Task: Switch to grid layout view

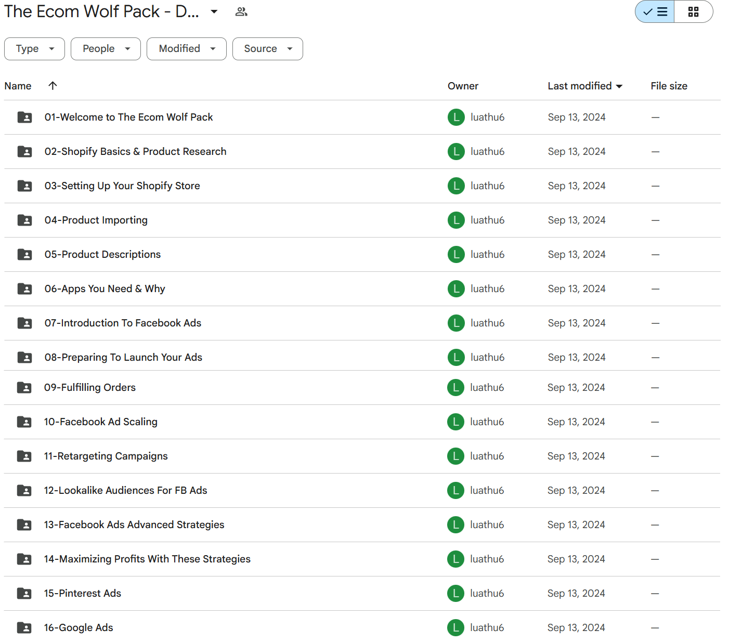Action: click(x=693, y=11)
